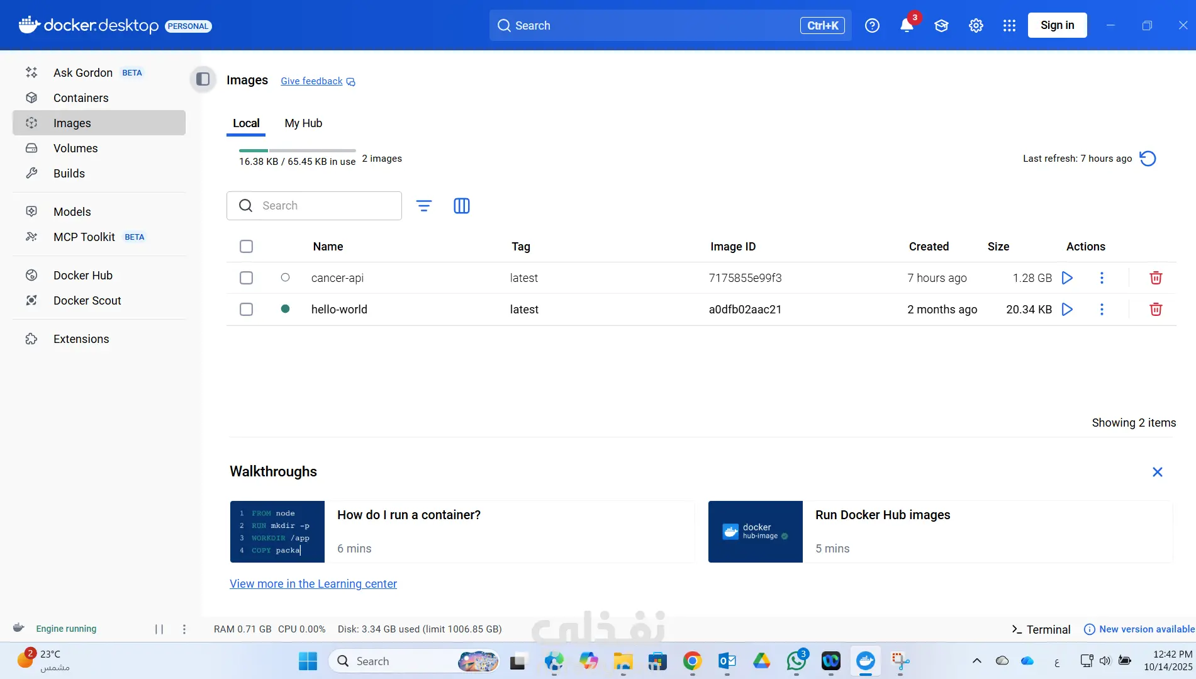Open the Windows Start menu
The height and width of the screenshot is (679, 1196).
point(308,661)
